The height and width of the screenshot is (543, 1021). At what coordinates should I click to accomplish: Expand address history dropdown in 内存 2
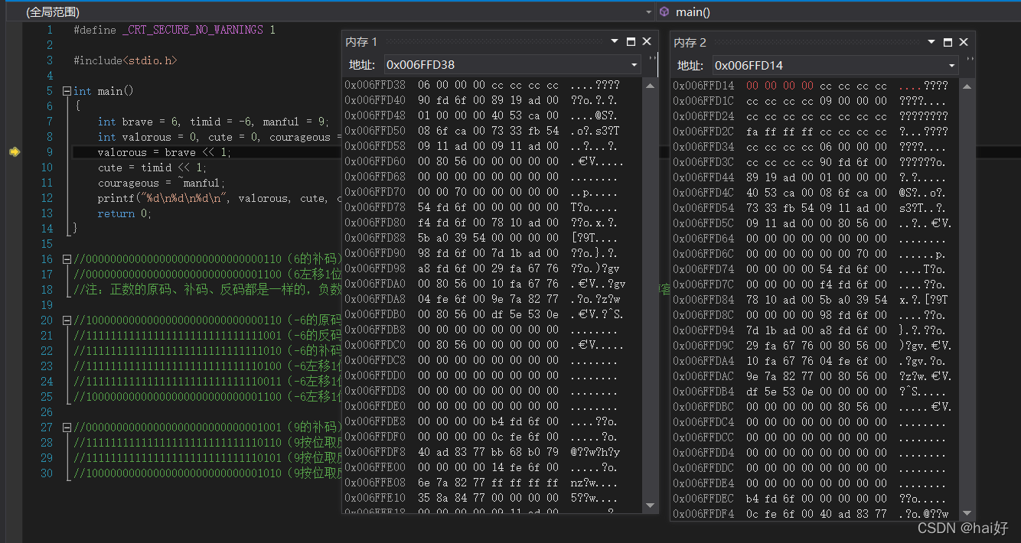coord(952,65)
